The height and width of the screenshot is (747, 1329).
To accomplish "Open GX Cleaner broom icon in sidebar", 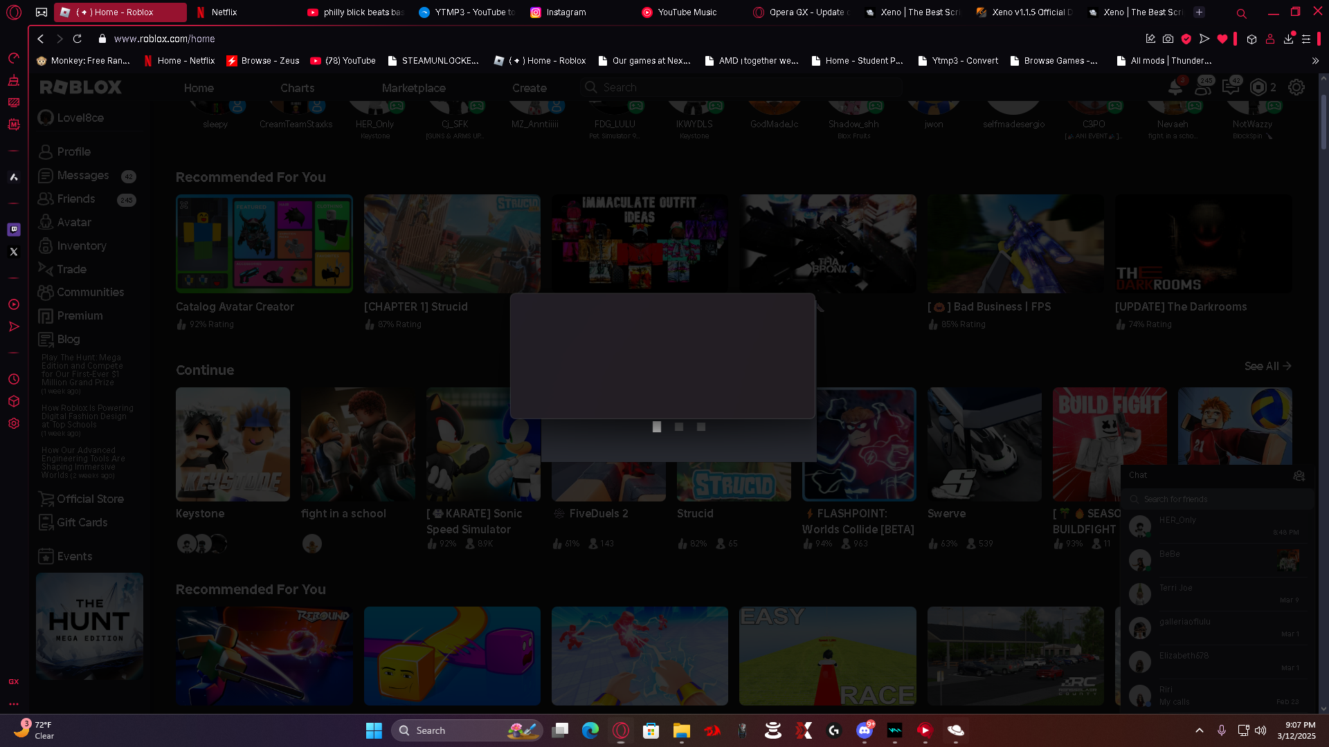I will tap(14, 80).
